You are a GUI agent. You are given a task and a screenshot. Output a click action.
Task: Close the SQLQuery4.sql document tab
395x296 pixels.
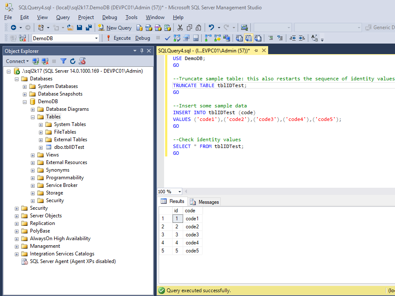(264, 51)
